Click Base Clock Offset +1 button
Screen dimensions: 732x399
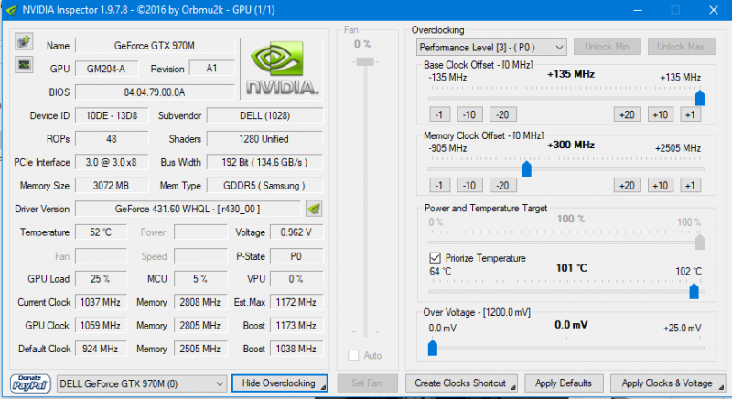pos(690,114)
